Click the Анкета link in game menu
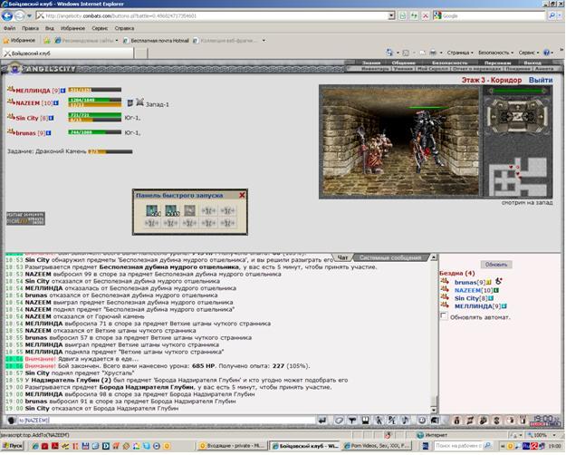 point(544,69)
